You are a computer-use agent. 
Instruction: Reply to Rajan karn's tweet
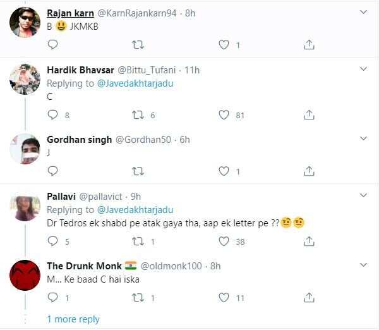click(53, 45)
